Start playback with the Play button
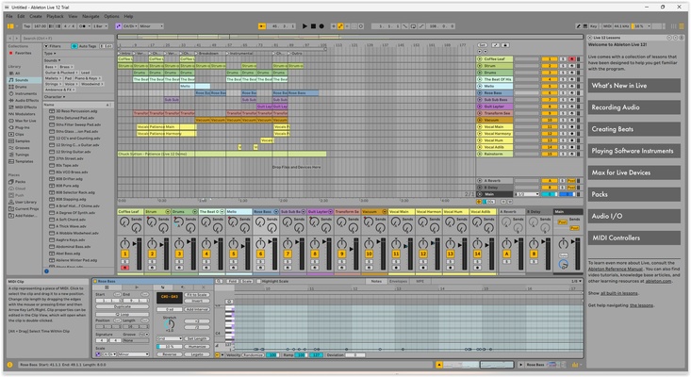 pyautogui.click(x=304, y=26)
